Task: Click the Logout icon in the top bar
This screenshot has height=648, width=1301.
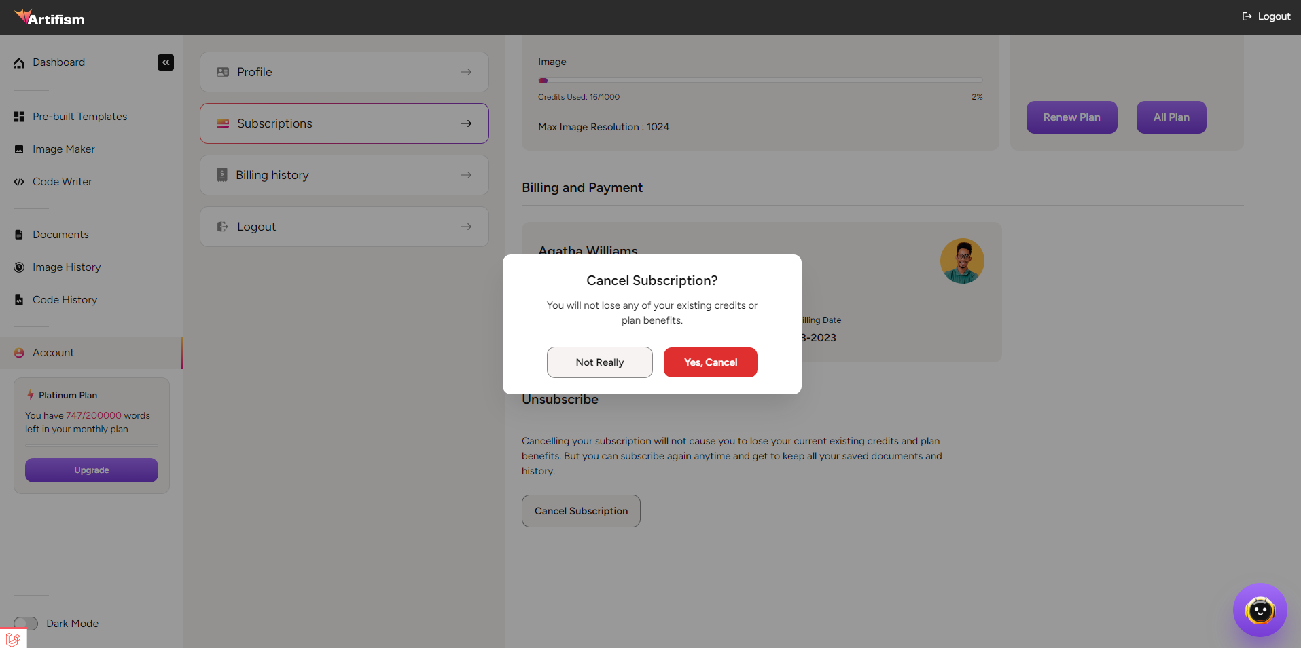Action: 1246,16
